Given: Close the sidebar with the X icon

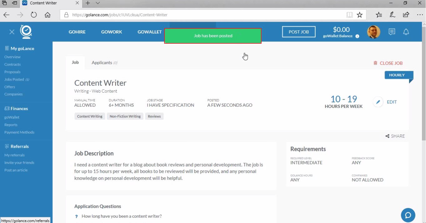Looking at the screenshot, I should click(x=12, y=32).
